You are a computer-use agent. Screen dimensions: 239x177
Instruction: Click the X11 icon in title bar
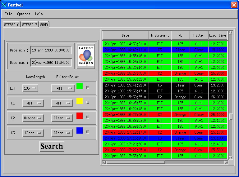(x=4, y=5)
